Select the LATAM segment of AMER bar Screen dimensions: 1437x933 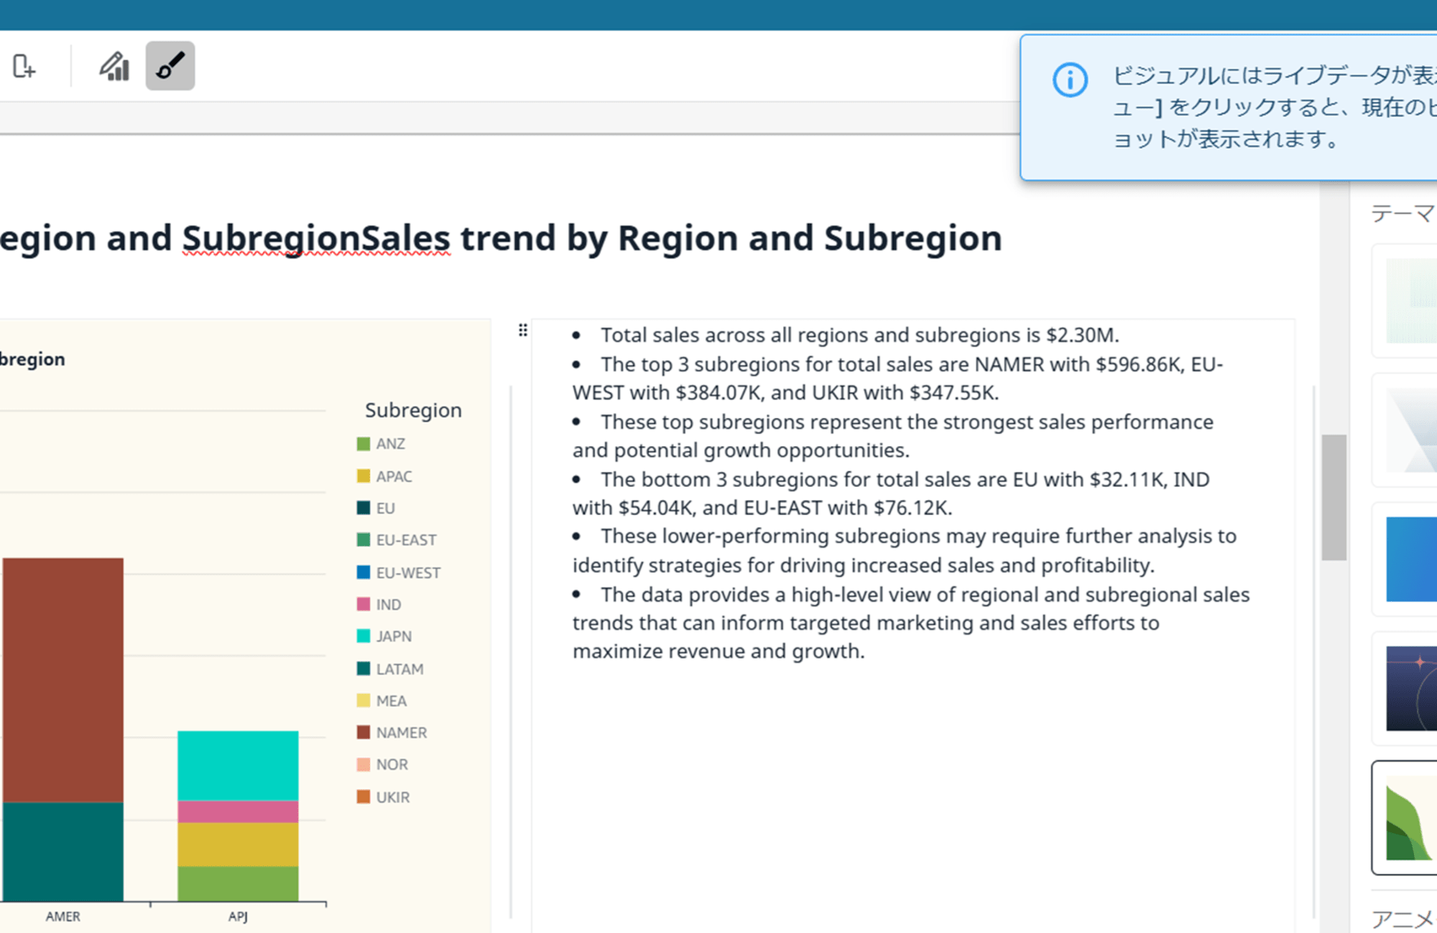tap(63, 851)
